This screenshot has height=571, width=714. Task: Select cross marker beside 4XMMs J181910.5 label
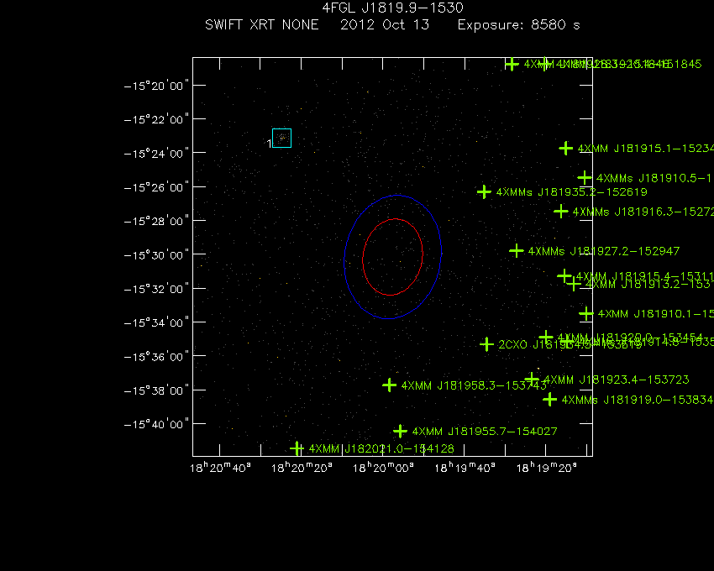tap(585, 177)
